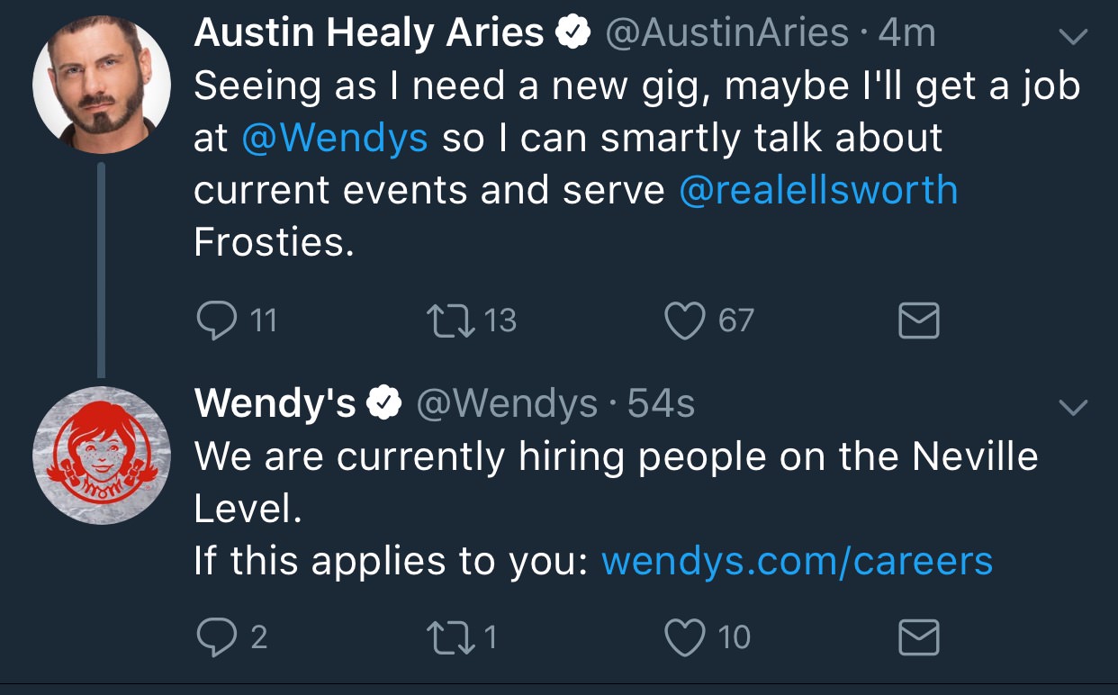Open the 54s timestamp on Wendy's tweet

click(x=661, y=404)
